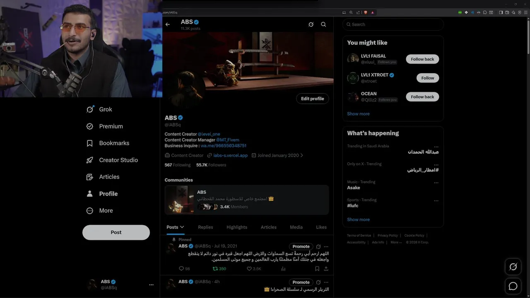Screen dimensions: 530x298
Task: Open LVL1 XTROET avatar
Action: (x=353, y=78)
